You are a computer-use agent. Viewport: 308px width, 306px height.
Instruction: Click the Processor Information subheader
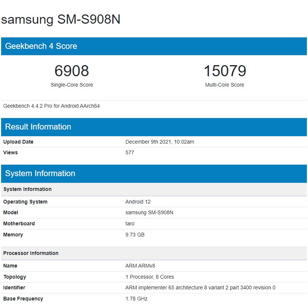point(31,253)
